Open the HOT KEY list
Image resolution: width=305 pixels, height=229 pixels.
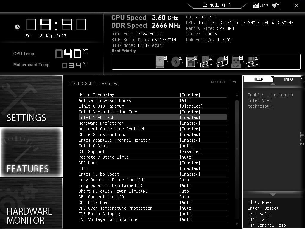[218, 82]
